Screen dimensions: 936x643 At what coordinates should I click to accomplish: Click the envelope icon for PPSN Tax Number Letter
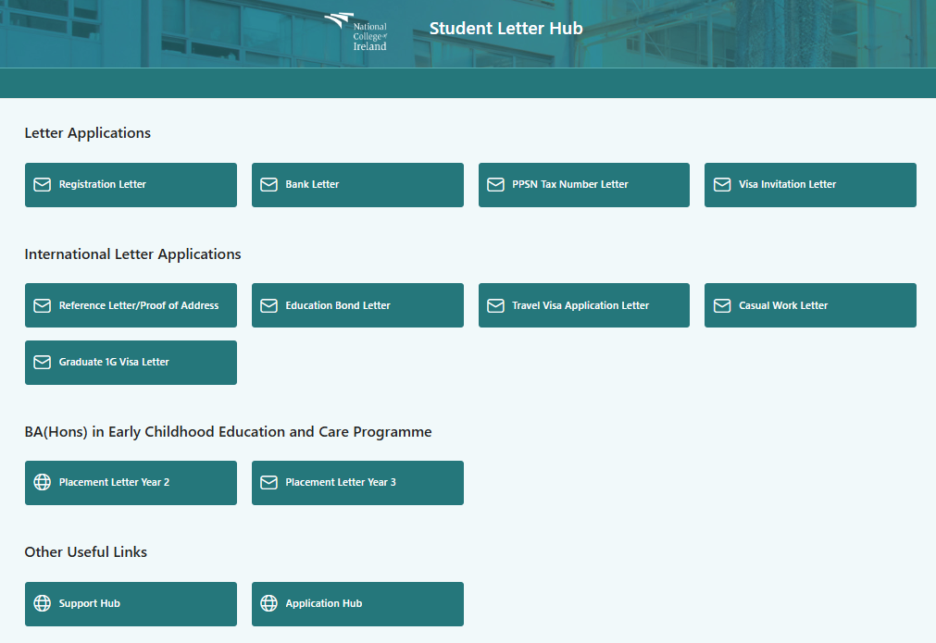[x=495, y=185]
